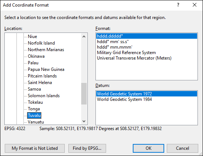203x156 pixels.
Task: Click the Datum label
Action: [102, 85]
